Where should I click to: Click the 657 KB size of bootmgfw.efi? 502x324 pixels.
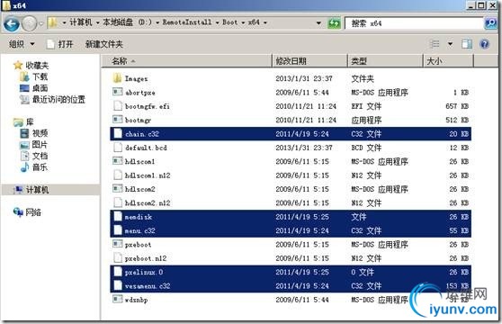click(457, 106)
